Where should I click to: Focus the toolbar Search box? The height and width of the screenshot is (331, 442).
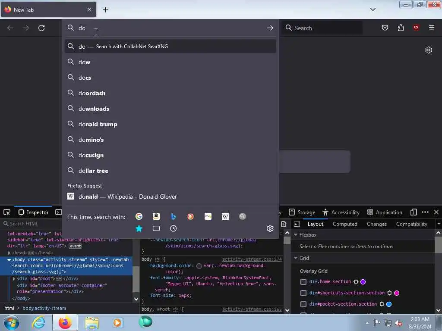tap(322, 28)
